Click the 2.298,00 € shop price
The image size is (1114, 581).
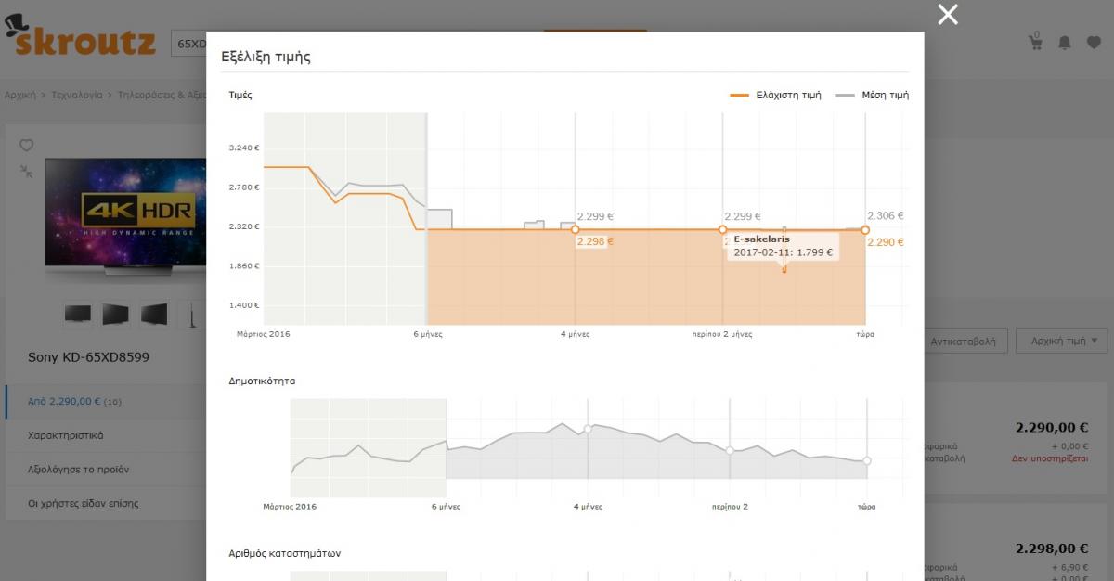[x=1052, y=549]
